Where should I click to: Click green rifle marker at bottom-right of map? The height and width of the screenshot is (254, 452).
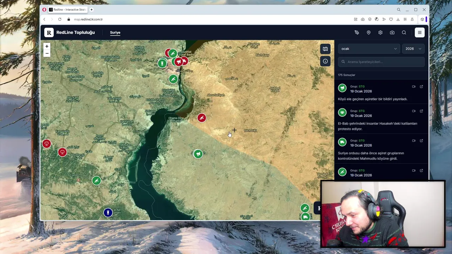pos(305,208)
